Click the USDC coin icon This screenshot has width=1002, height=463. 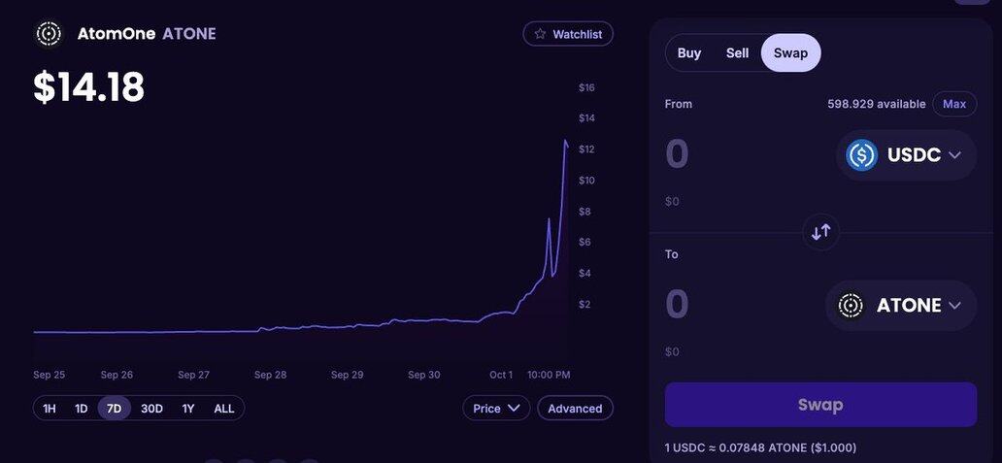point(861,155)
